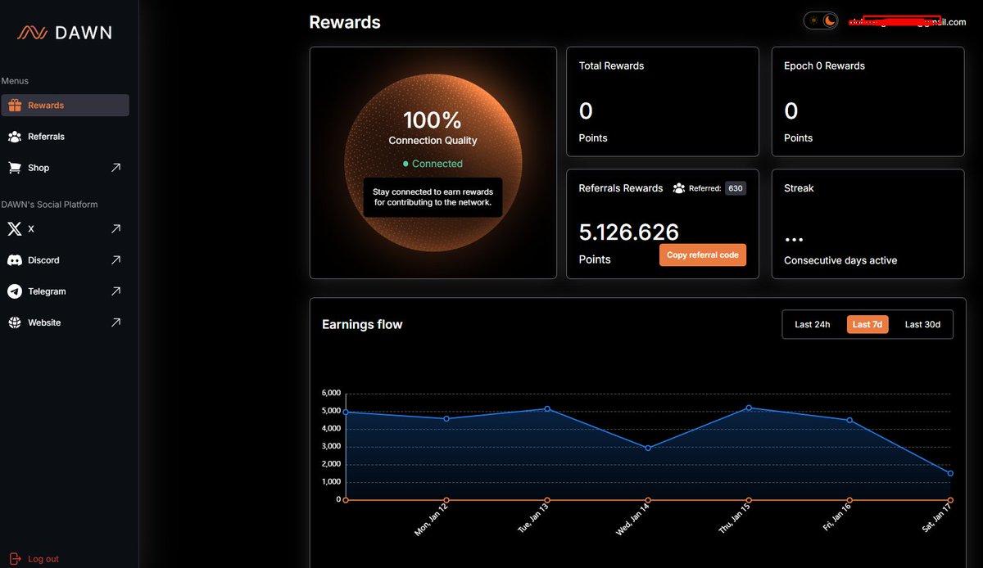
Task: Click the X social logo icon
Action: tap(15, 229)
